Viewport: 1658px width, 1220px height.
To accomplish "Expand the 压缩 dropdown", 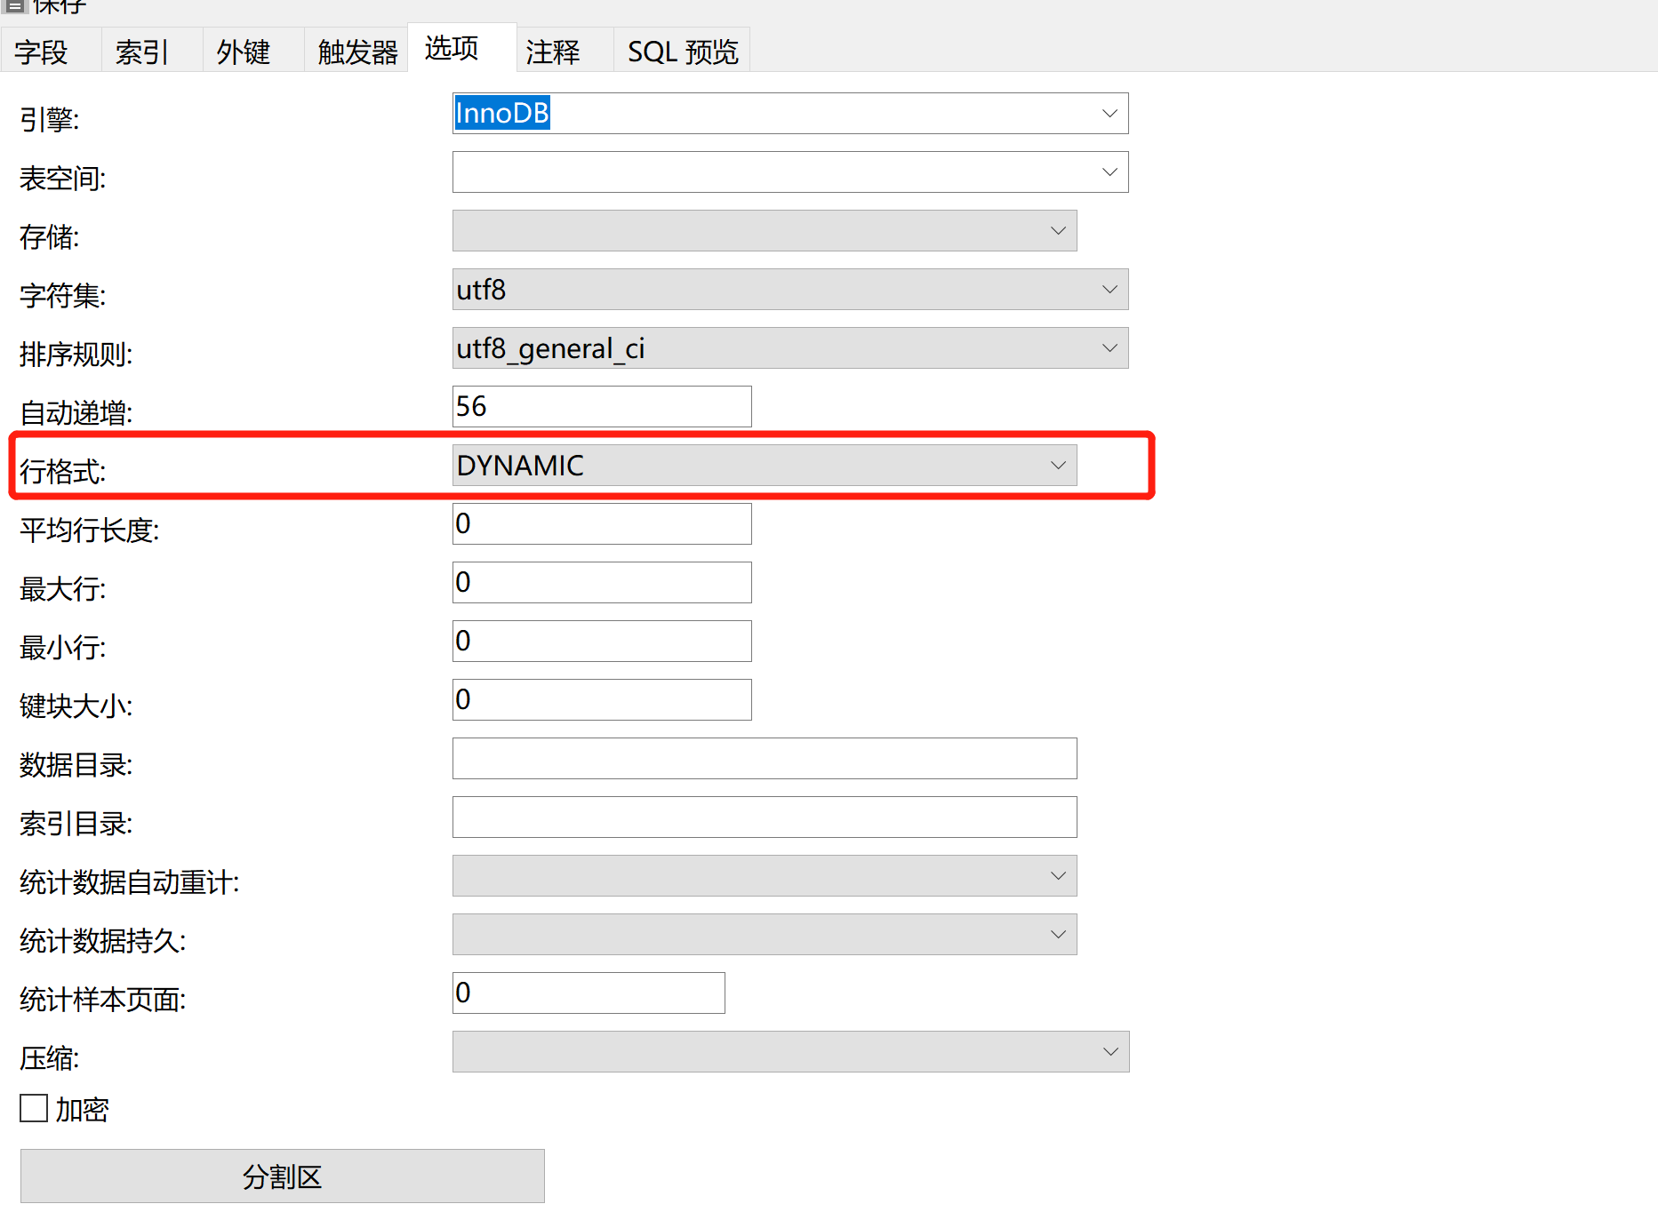I will pos(790,1052).
